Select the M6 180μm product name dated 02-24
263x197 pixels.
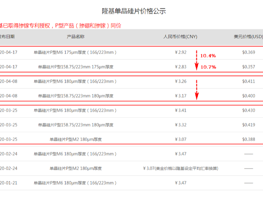coord(75,154)
